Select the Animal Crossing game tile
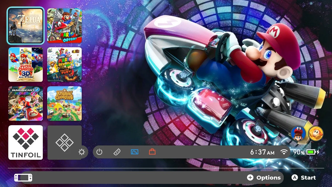332x187 pixels. [x=65, y=103]
